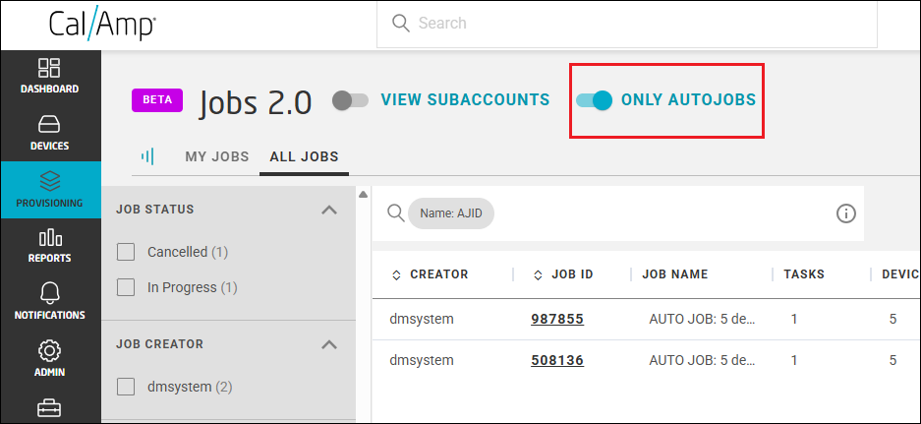Click the In Progress (1) label
The image size is (921, 424).
click(192, 287)
